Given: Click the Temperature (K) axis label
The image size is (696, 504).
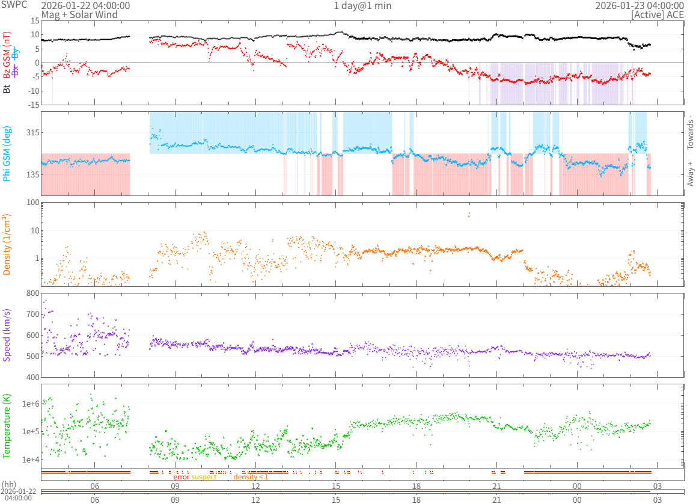Looking at the screenshot, I should [7, 426].
